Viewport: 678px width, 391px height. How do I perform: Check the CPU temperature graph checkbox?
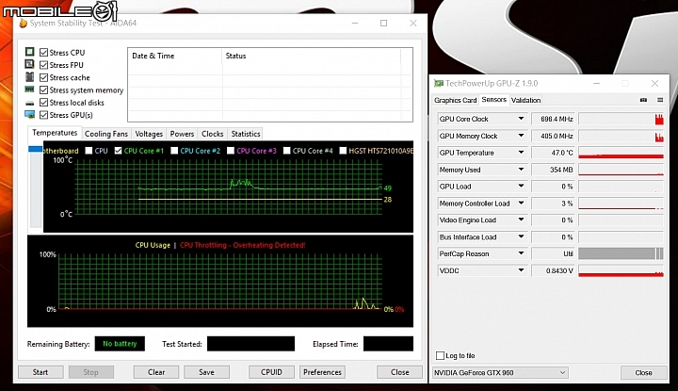tap(89, 151)
